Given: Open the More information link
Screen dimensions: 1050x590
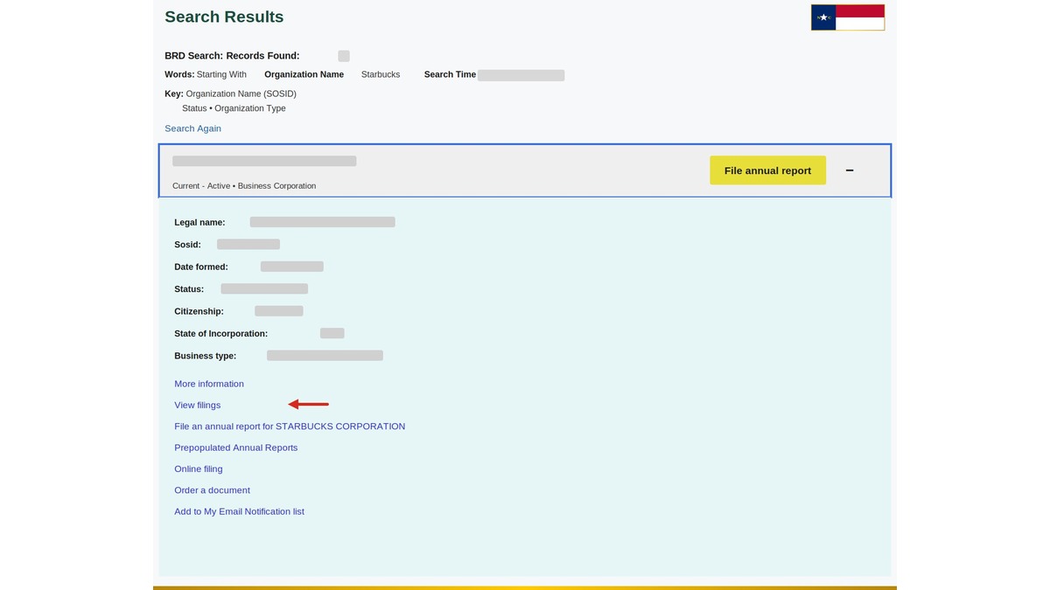Looking at the screenshot, I should coord(209,384).
